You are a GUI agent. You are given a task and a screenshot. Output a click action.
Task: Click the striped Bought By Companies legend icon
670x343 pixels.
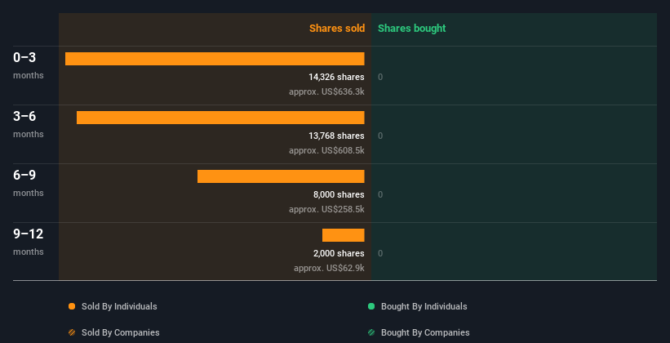[x=371, y=332]
